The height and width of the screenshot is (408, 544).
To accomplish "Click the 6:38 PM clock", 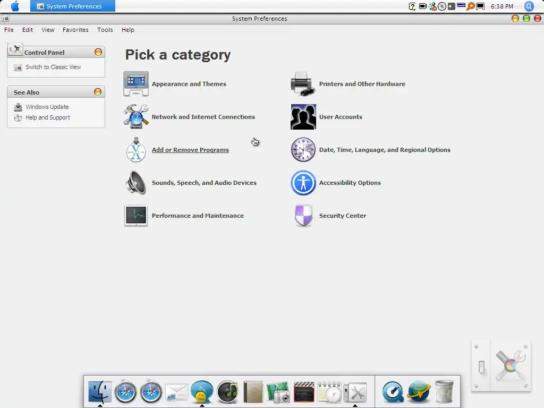I will (502, 6).
